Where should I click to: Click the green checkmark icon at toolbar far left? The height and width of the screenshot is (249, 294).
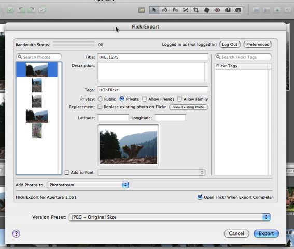click(x=10, y=10)
